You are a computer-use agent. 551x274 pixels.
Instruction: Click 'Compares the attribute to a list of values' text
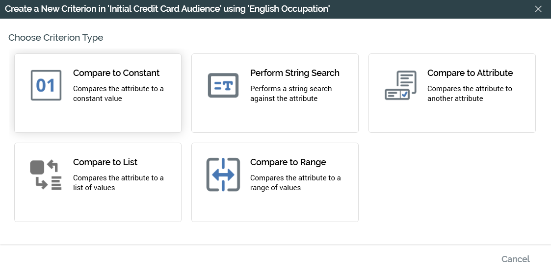(x=118, y=183)
